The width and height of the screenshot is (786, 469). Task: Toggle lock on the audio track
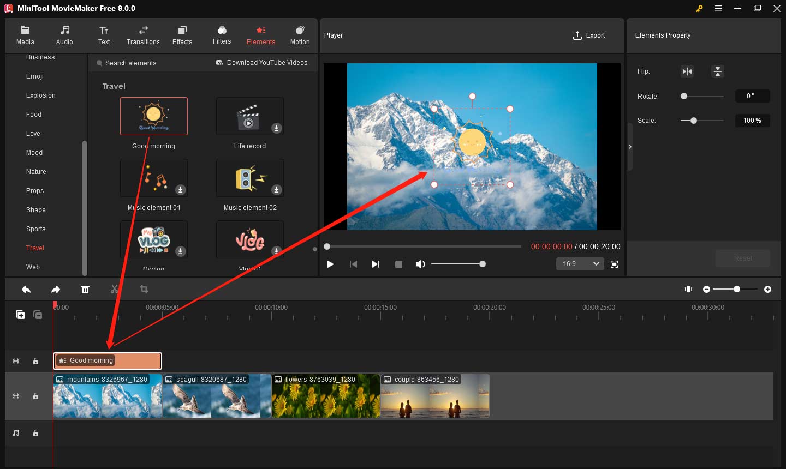click(35, 433)
